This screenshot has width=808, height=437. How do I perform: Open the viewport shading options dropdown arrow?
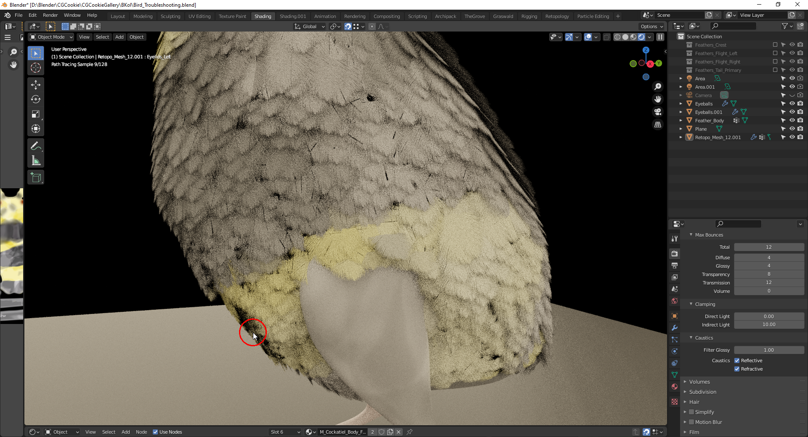pyautogui.click(x=650, y=37)
